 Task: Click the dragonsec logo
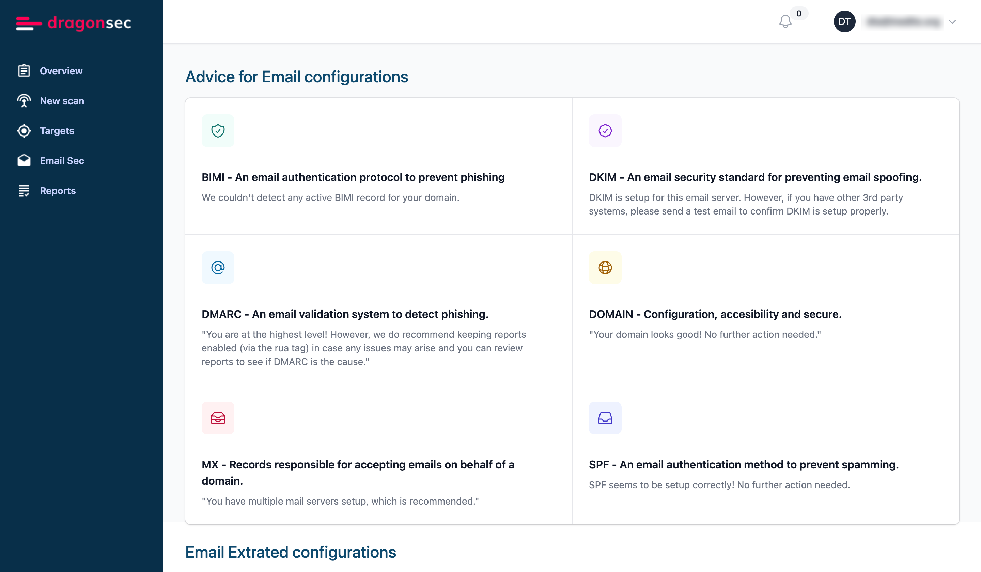[x=74, y=23]
